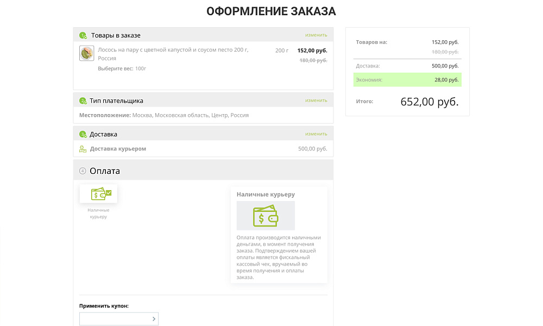Image resolution: width=543 pixels, height=326 pixels.
Task: Click the green highlighted Экономия row
Action: (407, 79)
